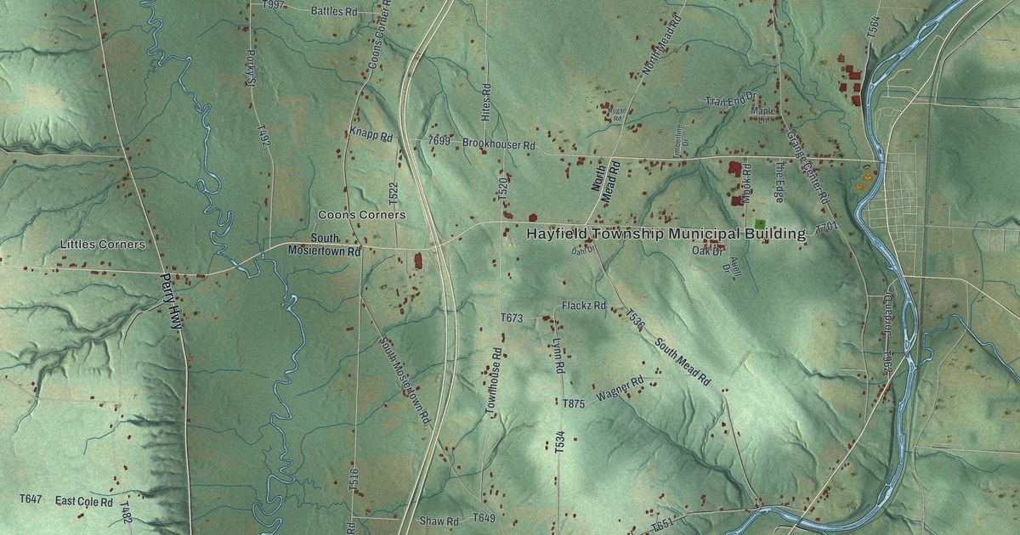
Task: Select the Grange Center Rd label
Action: coord(807,166)
